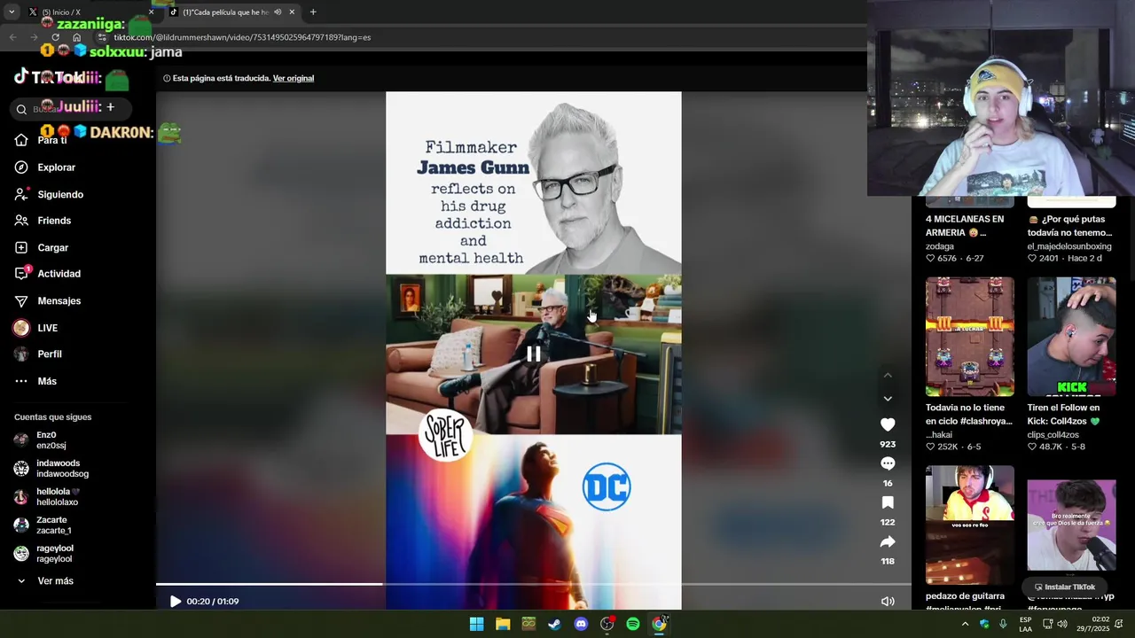Open the pedazo de guitarra video thumbnail
The image size is (1135, 638).
point(970,525)
